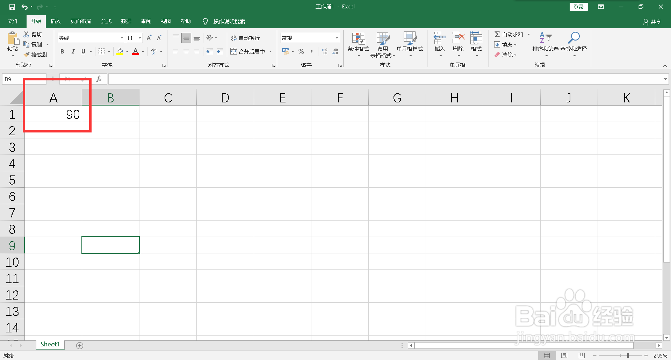Toggle Italic formatting
671x360 pixels.
tap(73, 51)
